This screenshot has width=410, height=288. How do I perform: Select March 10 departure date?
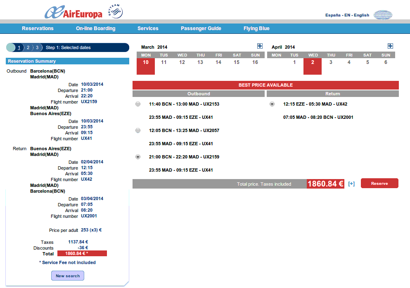[146, 66]
